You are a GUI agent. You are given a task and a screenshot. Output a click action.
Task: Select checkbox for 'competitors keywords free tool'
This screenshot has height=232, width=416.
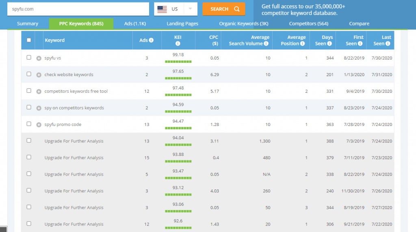(29, 91)
